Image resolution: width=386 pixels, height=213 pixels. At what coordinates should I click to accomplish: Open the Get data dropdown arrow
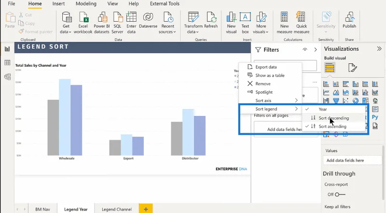70,32
